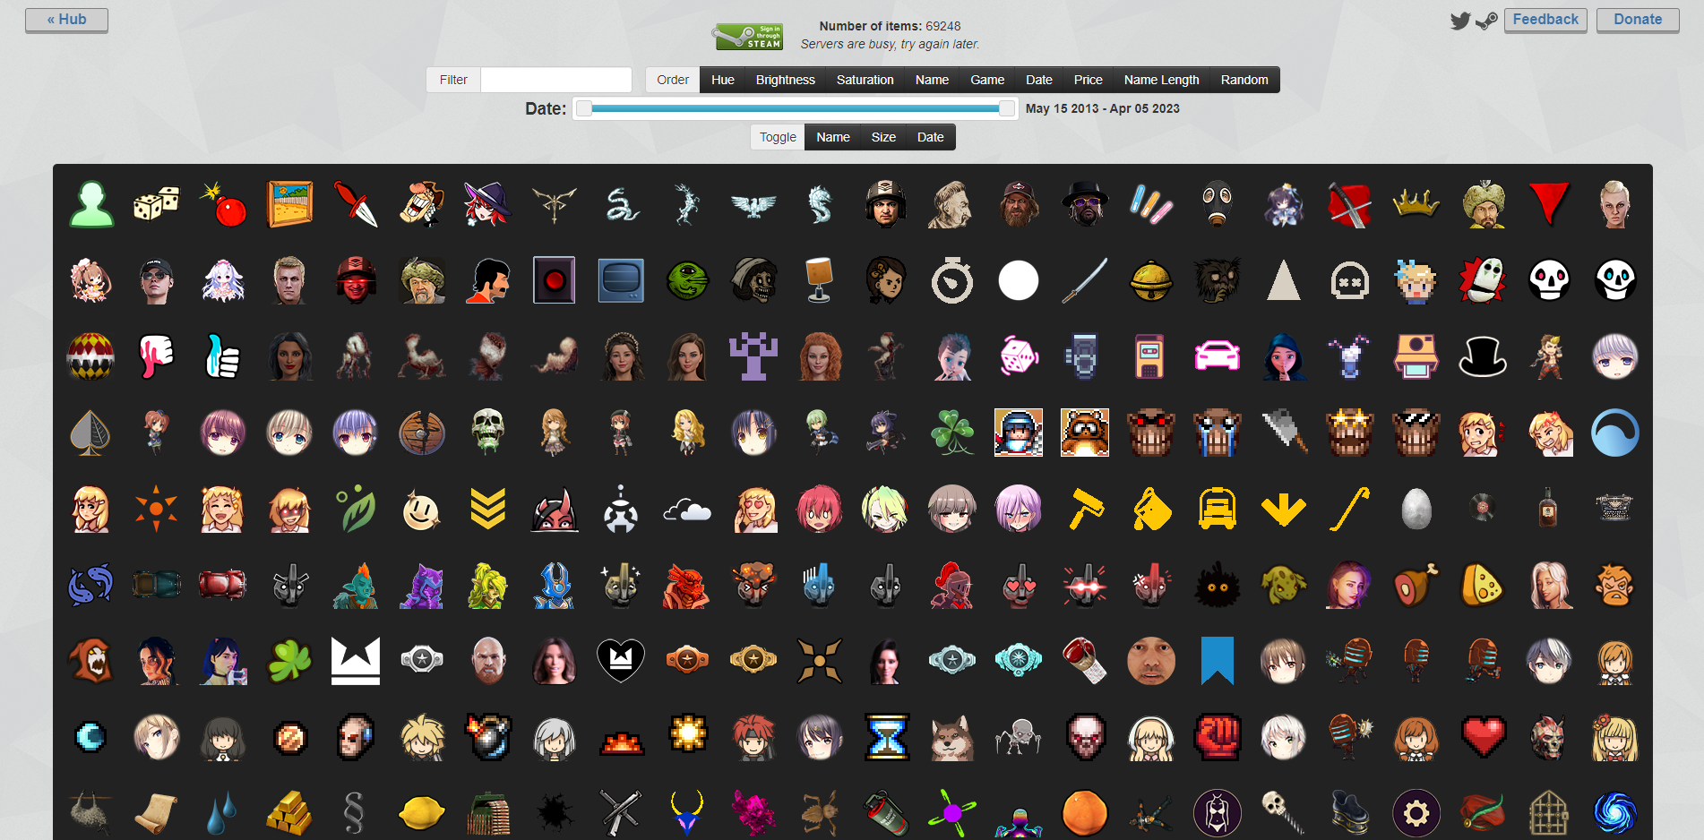Sign in through Steam
Viewport: 1704px width, 840px height.
[748, 37]
